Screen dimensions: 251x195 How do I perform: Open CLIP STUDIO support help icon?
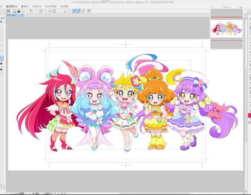pos(89,11)
